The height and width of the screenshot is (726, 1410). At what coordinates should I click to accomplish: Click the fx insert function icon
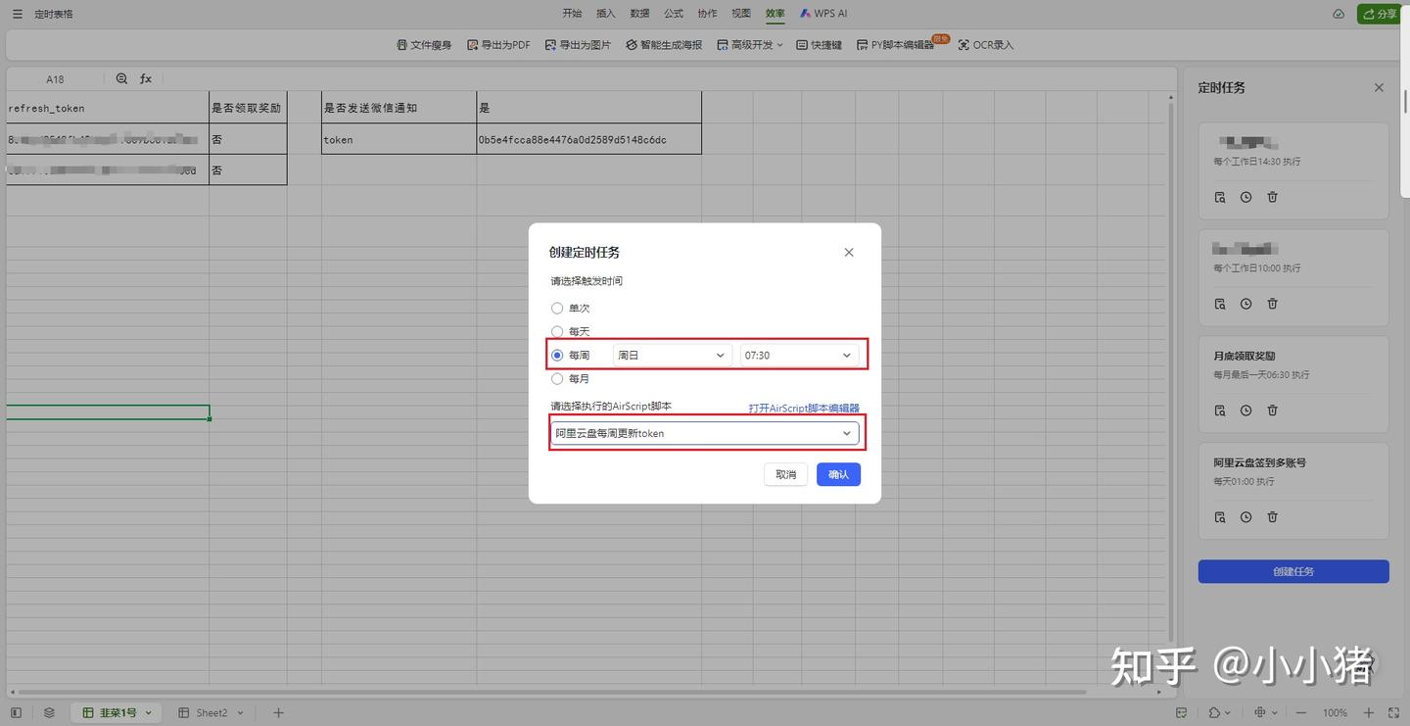pyautogui.click(x=146, y=78)
